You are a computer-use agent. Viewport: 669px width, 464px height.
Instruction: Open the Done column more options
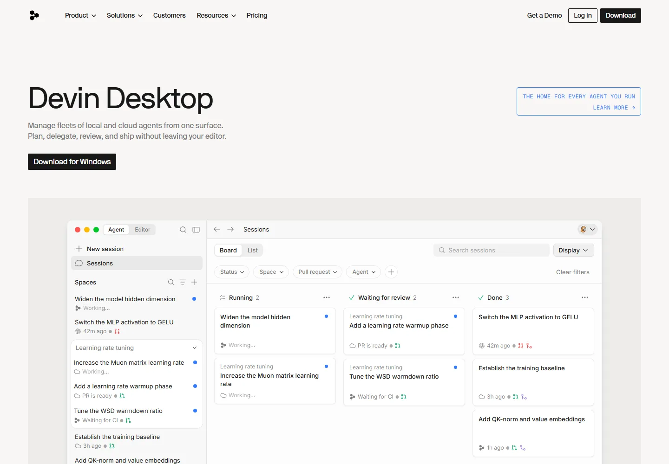(x=585, y=297)
